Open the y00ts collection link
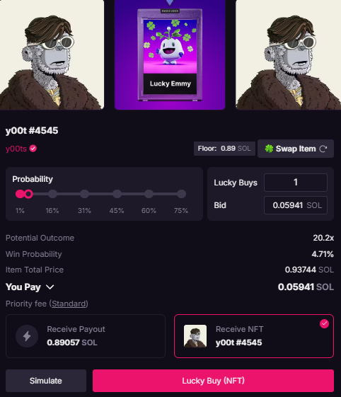This screenshot has height=397, width=341. 16,149
